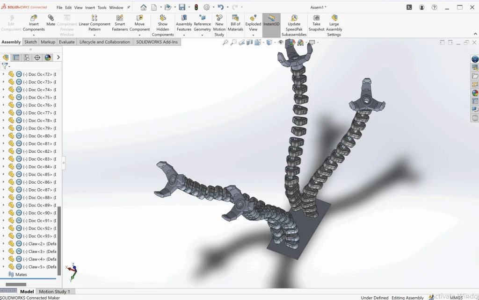Screen dimensions: 479x300
Task: Activate the Zoom to Area tool
Action: coord(233,42)
